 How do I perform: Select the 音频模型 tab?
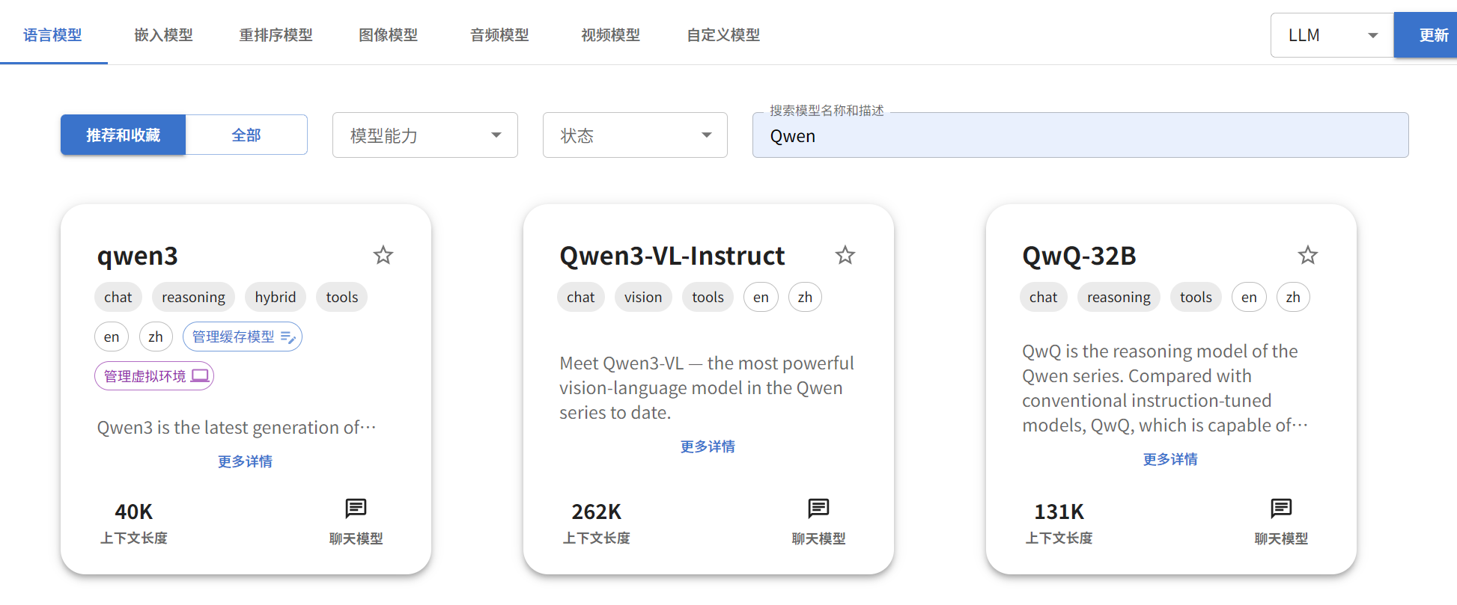pyautogui.click(x=499, y=35)
